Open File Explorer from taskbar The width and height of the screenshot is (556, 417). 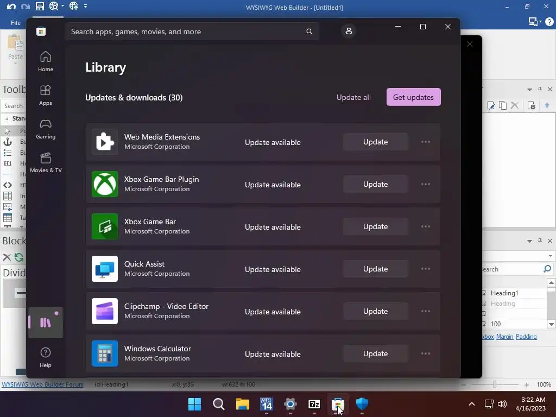click(x=243, y=404)
